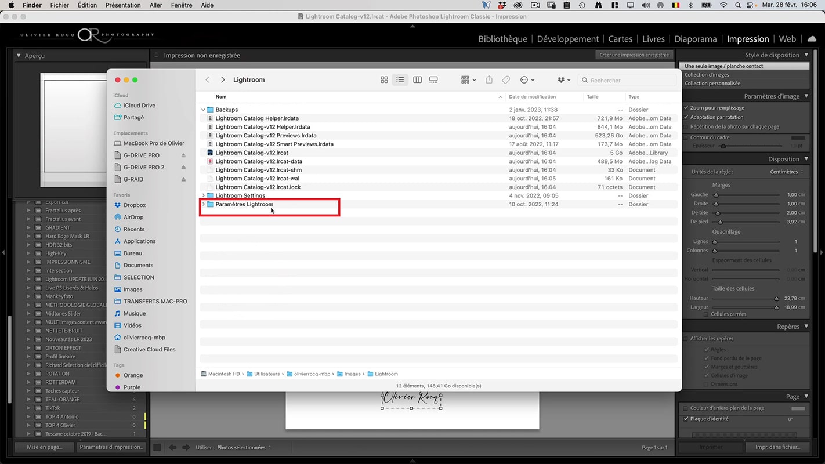Click Créer une impression enregistrée
825x464 pixels.
pos(634,55)
